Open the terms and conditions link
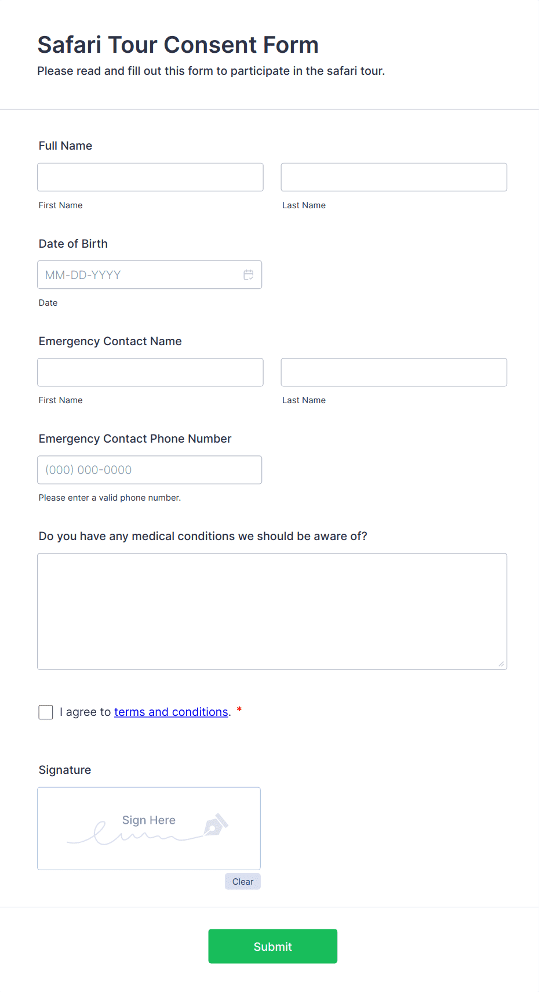Image resolution: width=539 pixels, height=992 pixels. (x=171, y=712)
